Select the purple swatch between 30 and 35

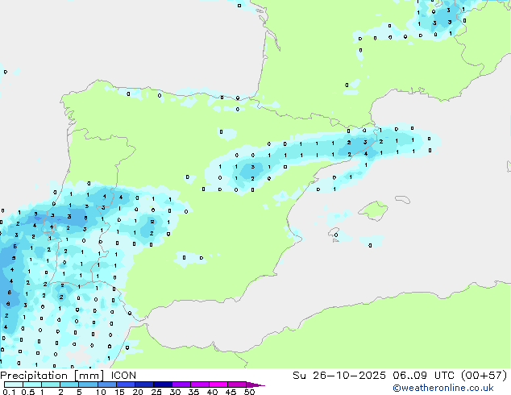click(181, 385)
